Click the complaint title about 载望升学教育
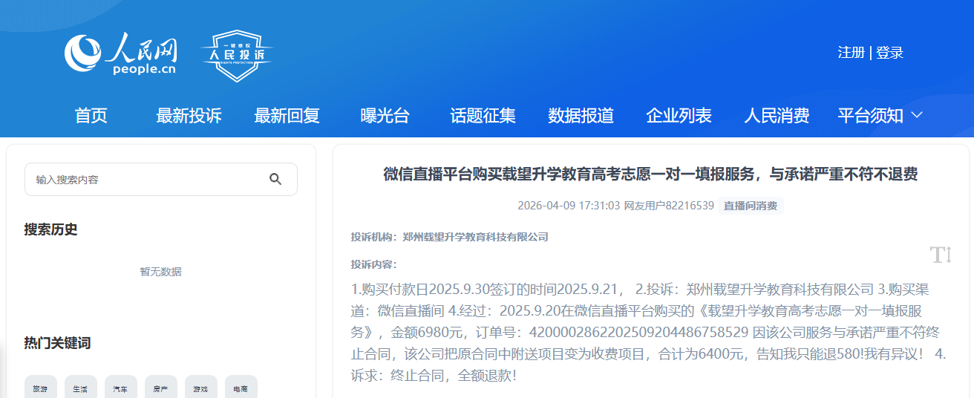The height and width of the screenshot is (398, 974). [650, 174]
